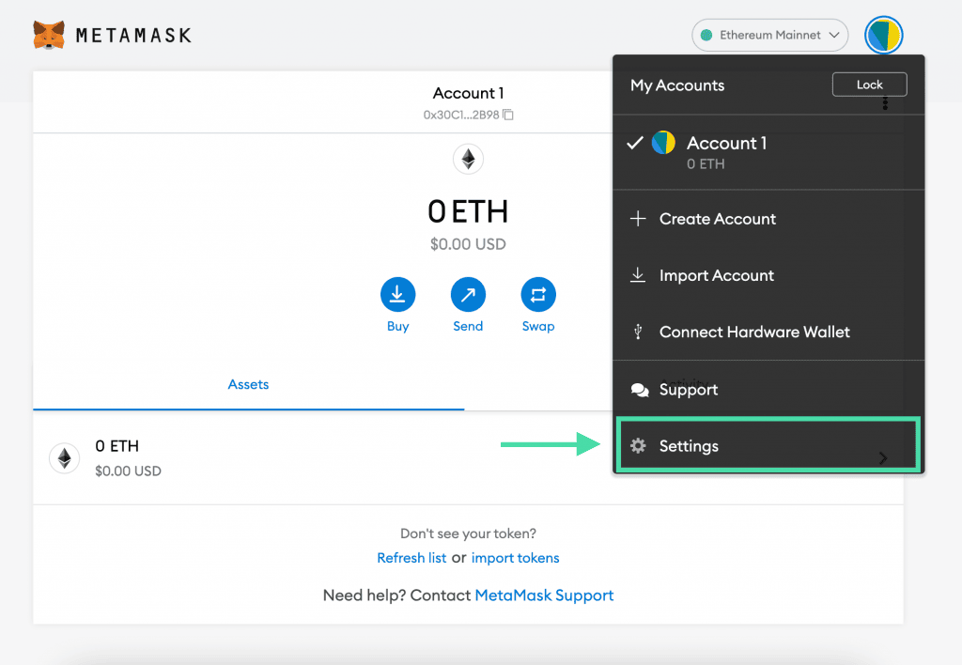Select Connect Hardware Wallet menu entry
The image size is (962, 665).
[x=768, y=332]
